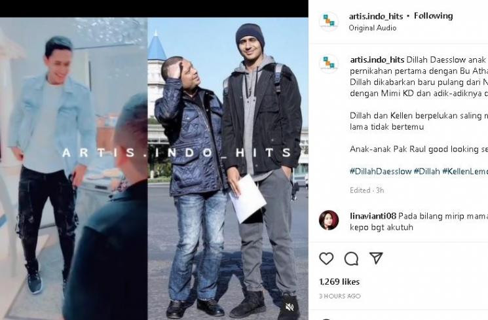Open linavianti08's profile picture

(x=329, y=220)
